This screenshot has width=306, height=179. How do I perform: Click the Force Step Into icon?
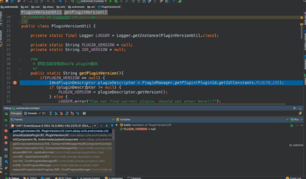coord(61,113)
